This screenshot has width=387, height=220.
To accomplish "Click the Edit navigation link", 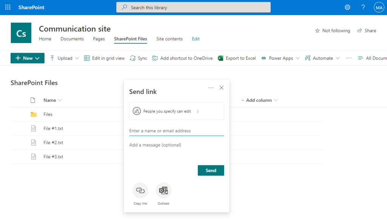I will click(196, 39).
